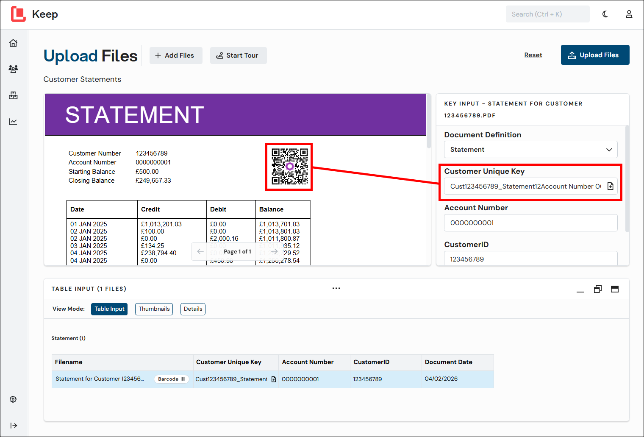
Task: Click the Customer Unique Key column header
Action: pyautogui.click(x=236, y=362)
